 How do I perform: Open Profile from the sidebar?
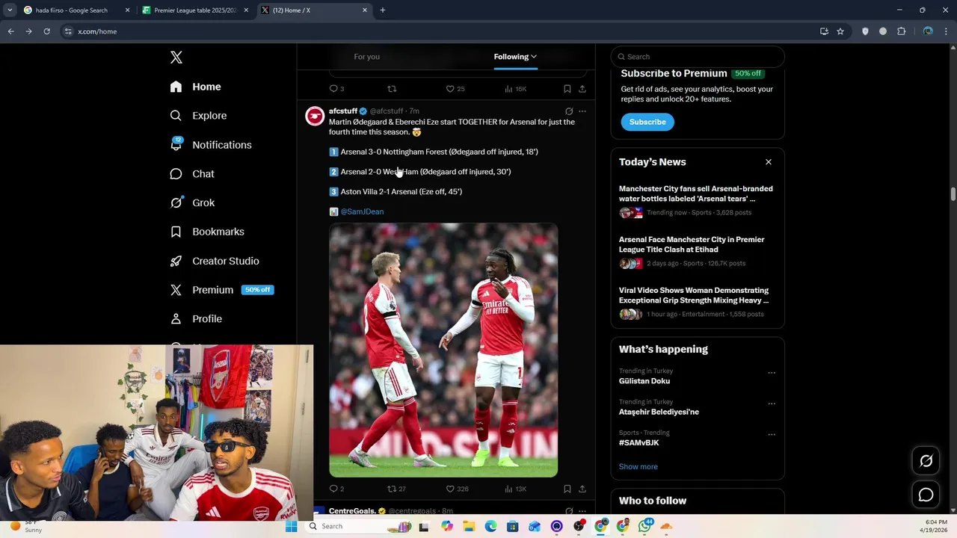click(x=196, y=319)
